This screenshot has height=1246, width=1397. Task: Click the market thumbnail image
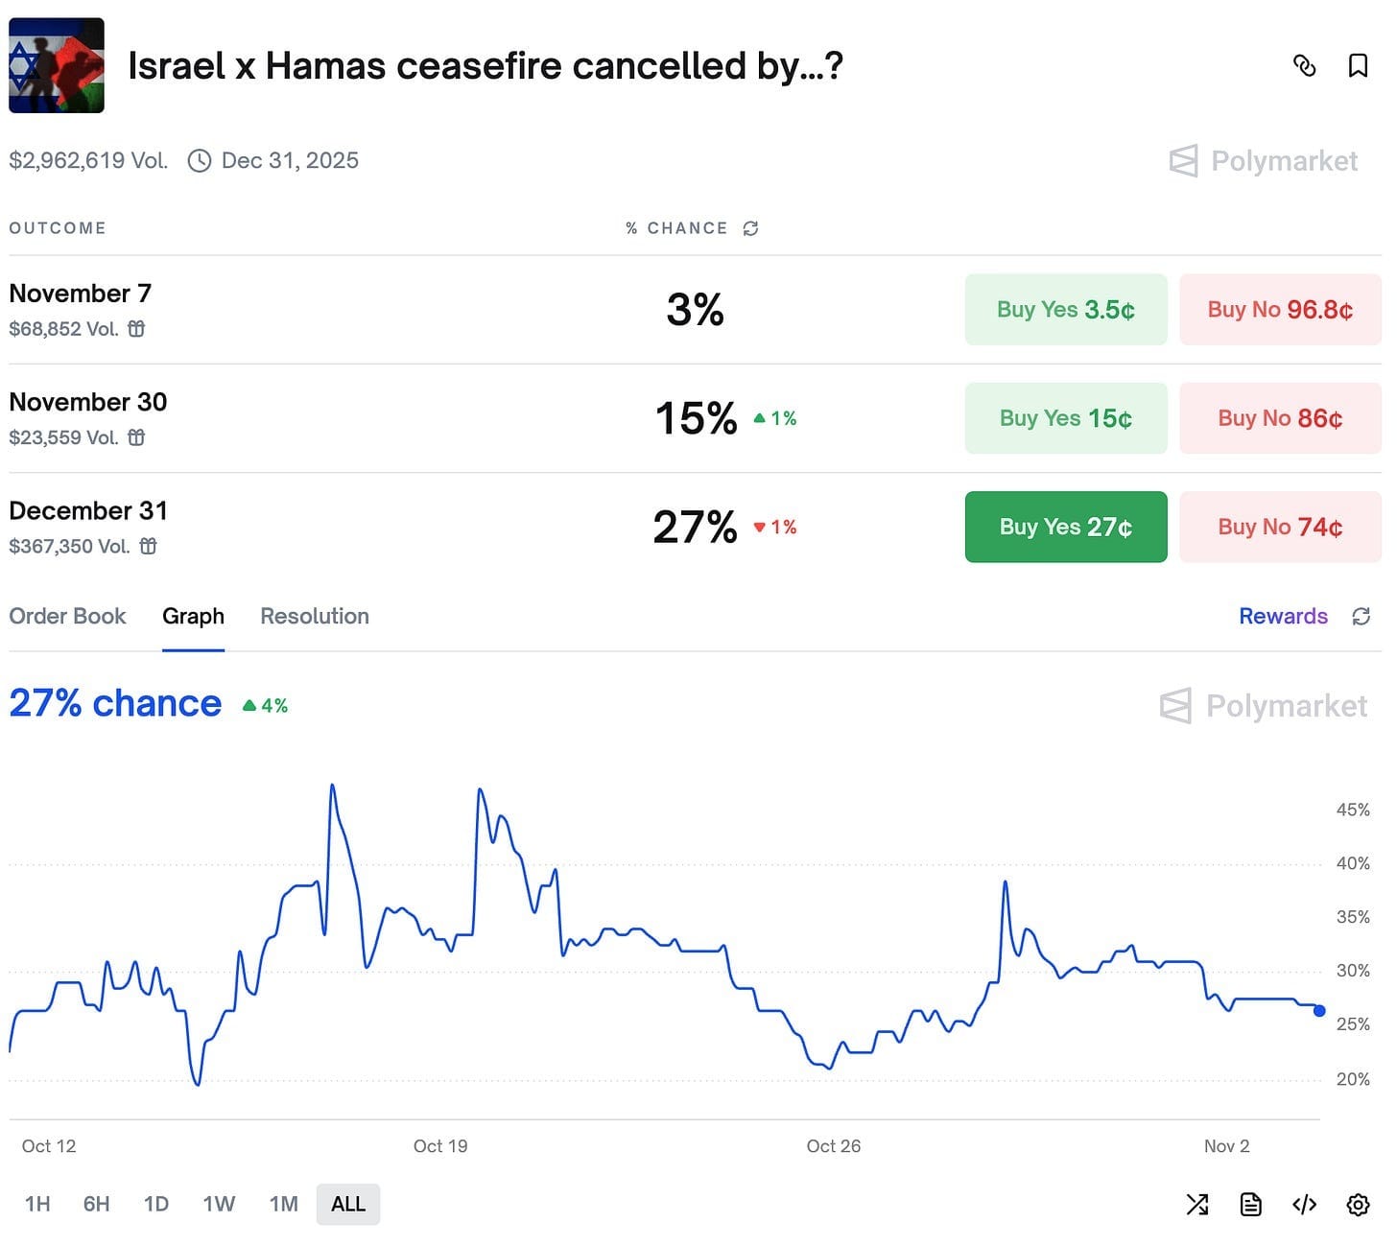coord(57,65)
